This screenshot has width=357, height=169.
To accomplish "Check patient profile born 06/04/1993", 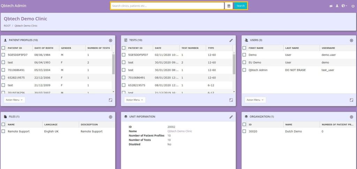I will (x=3, y=62).
